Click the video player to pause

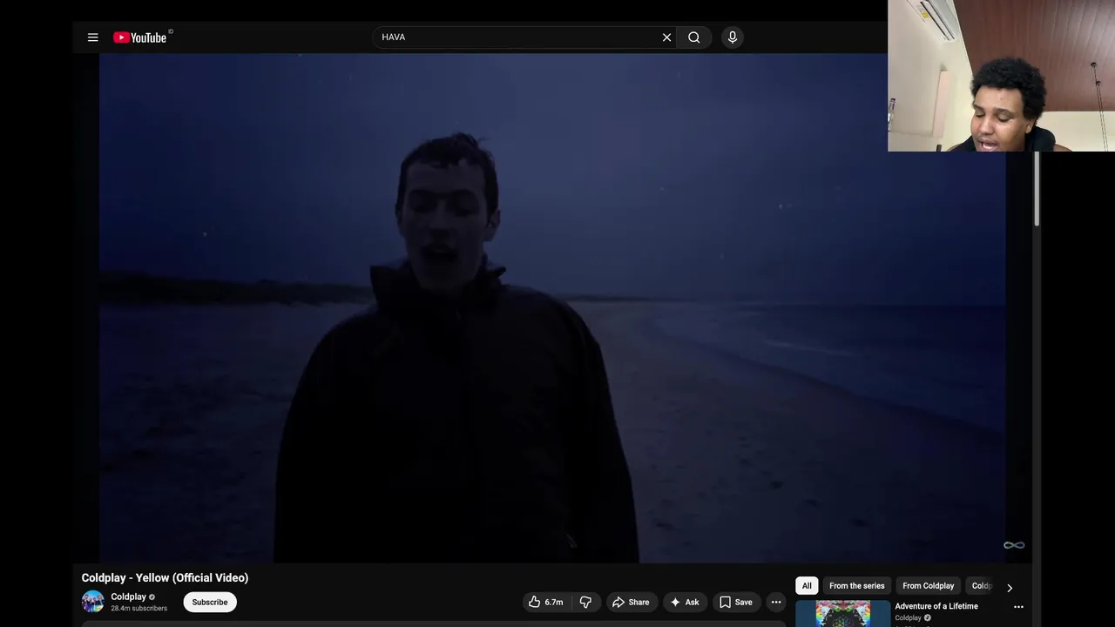(x=552, y=307)
